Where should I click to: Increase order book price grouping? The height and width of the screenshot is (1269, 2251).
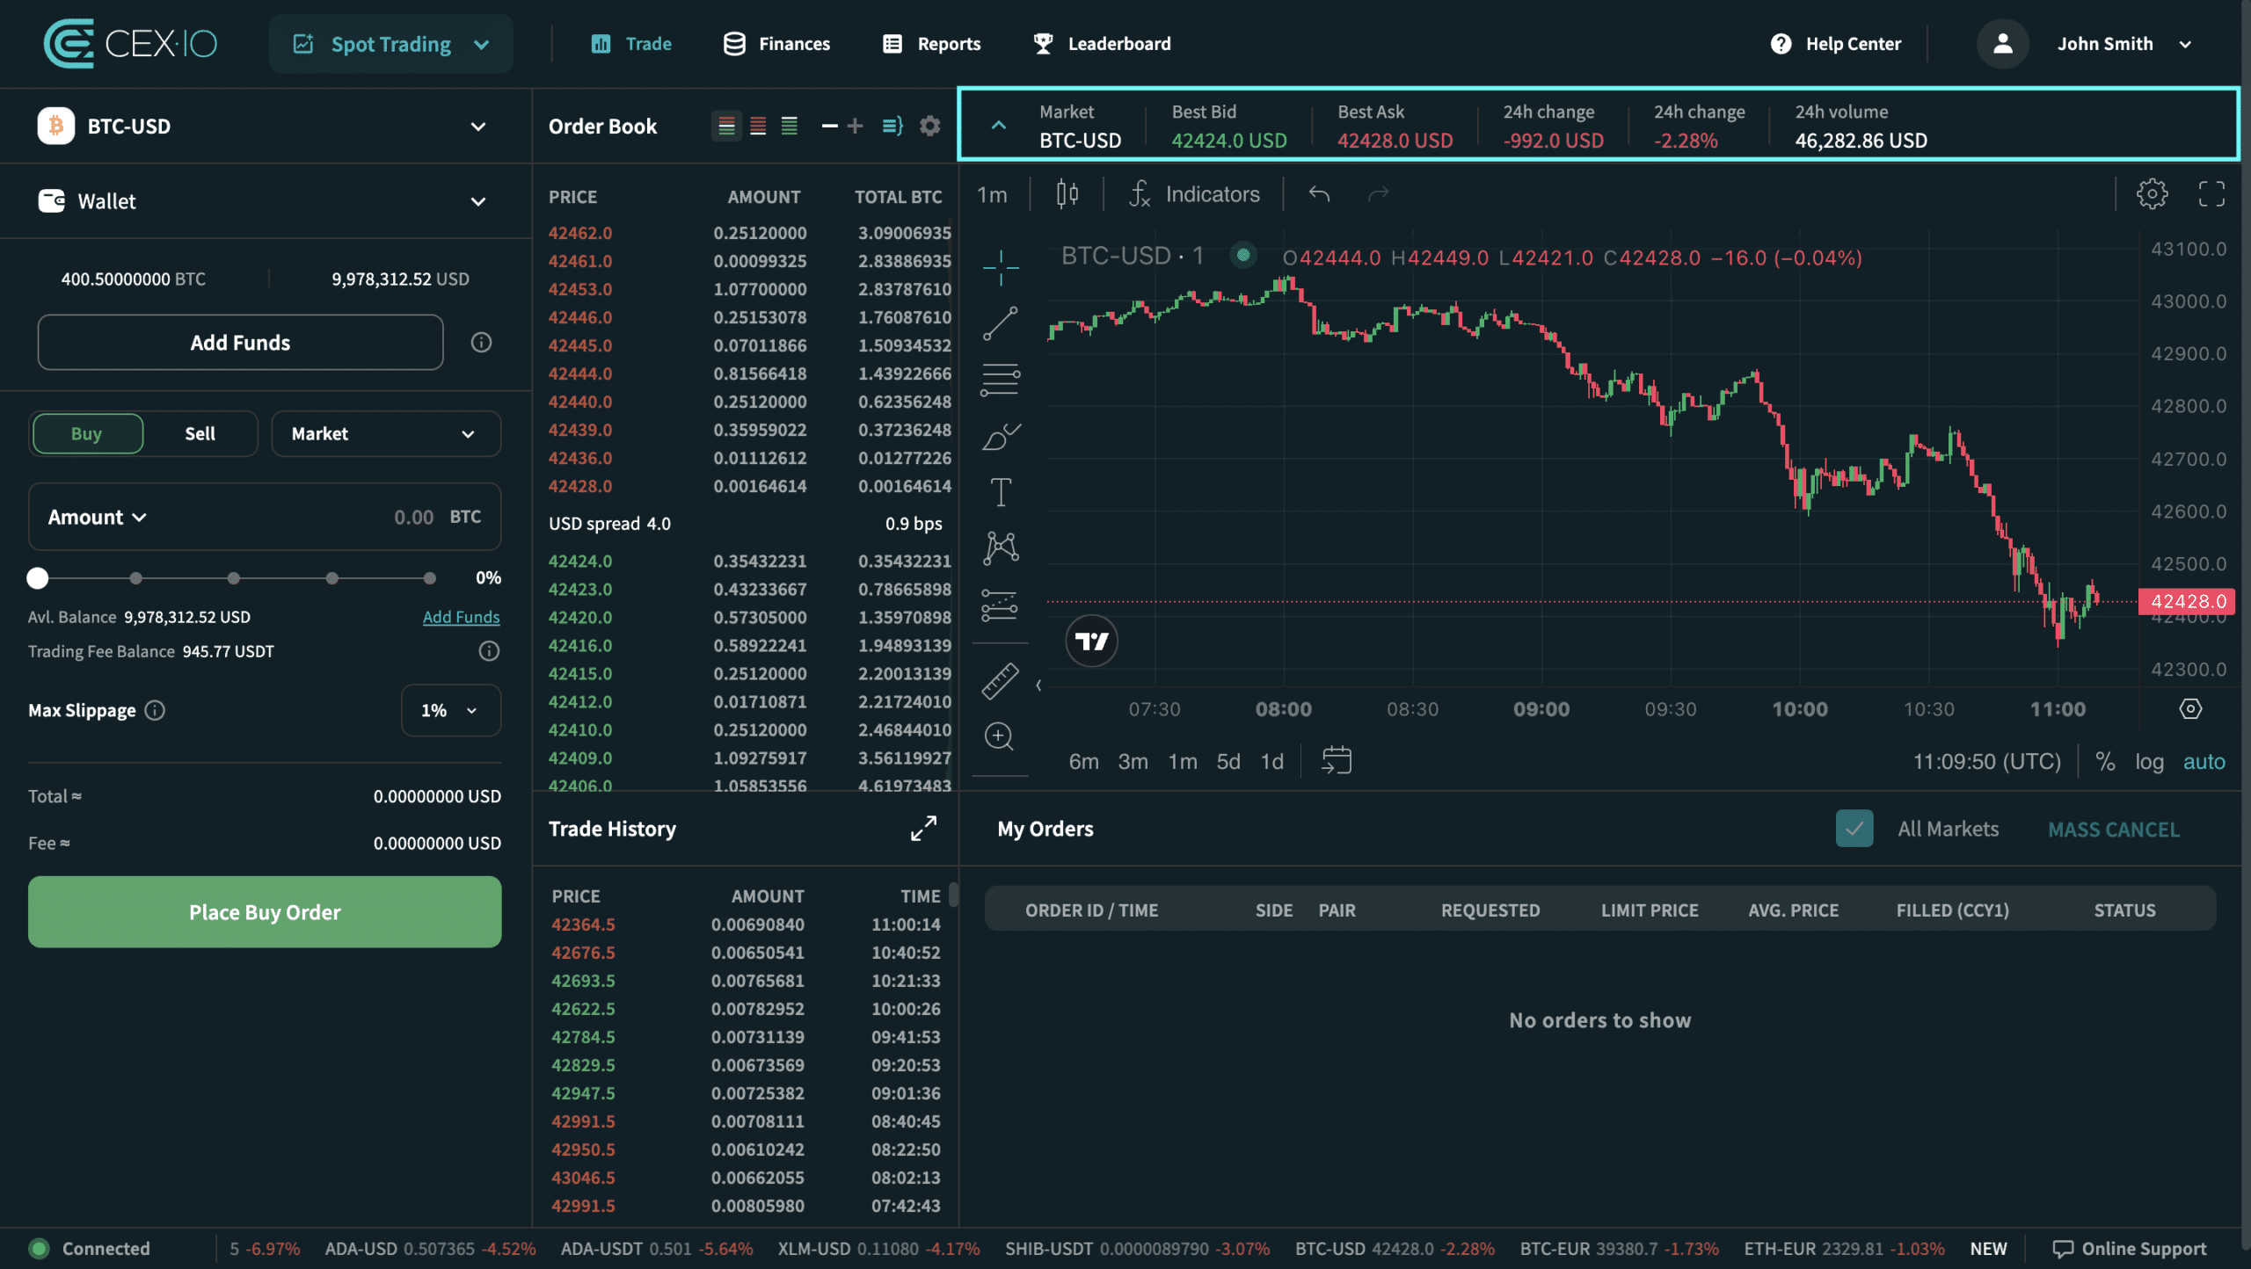855,126
